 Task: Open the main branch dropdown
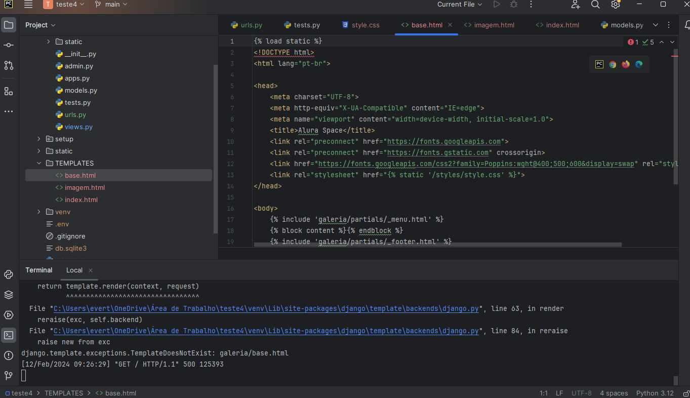111,5
